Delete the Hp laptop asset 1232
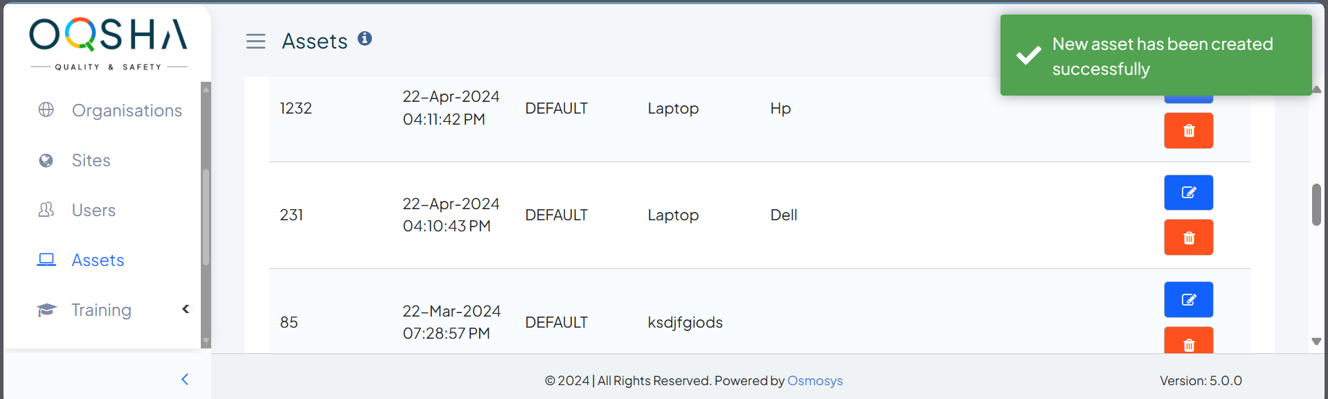1328x399 pixels. coord(1188,131)
